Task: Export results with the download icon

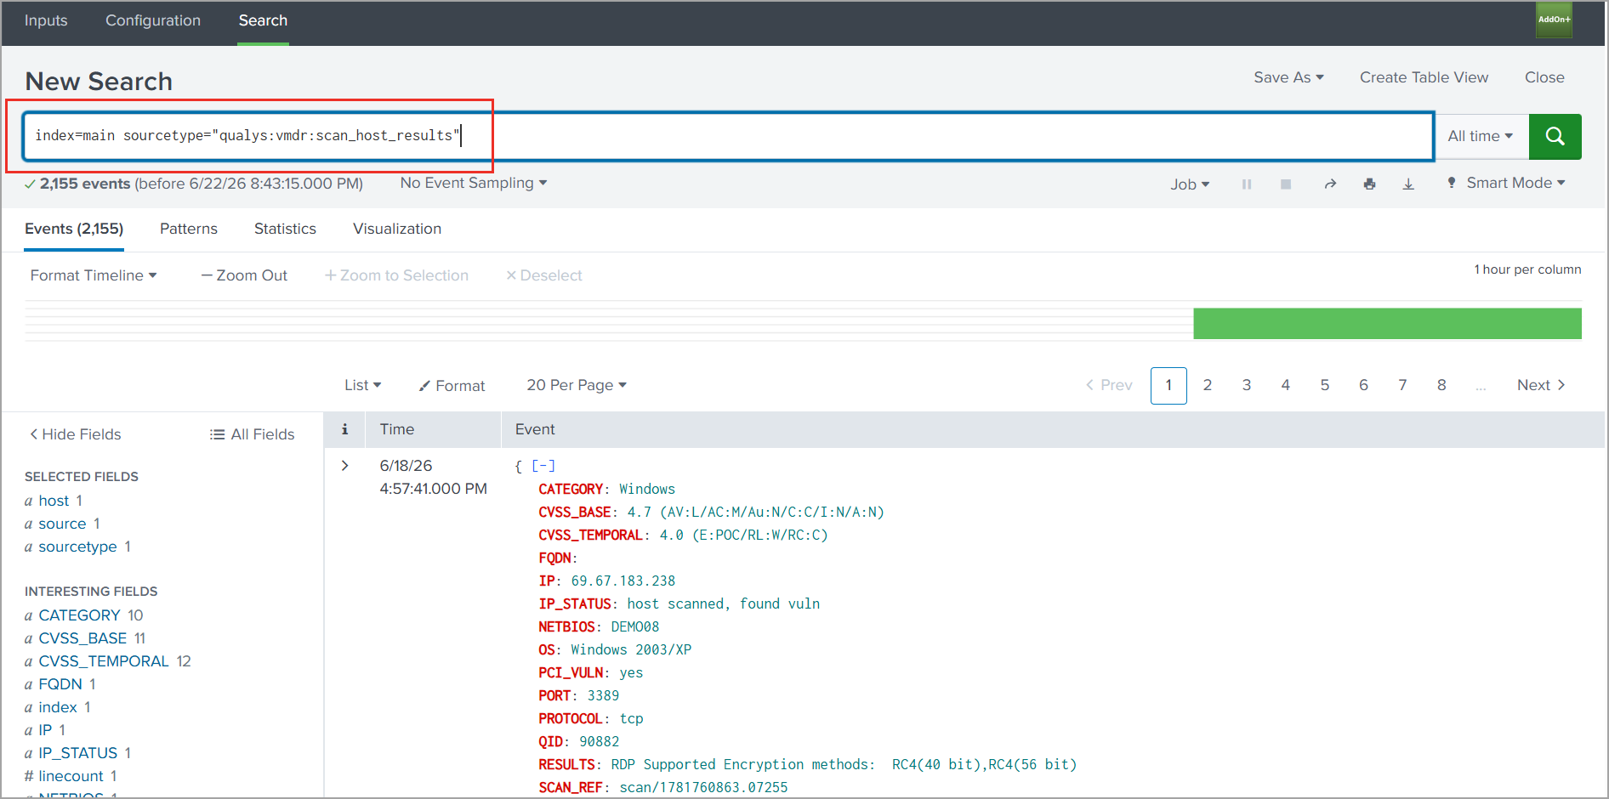Action: tap(1408, 184)
